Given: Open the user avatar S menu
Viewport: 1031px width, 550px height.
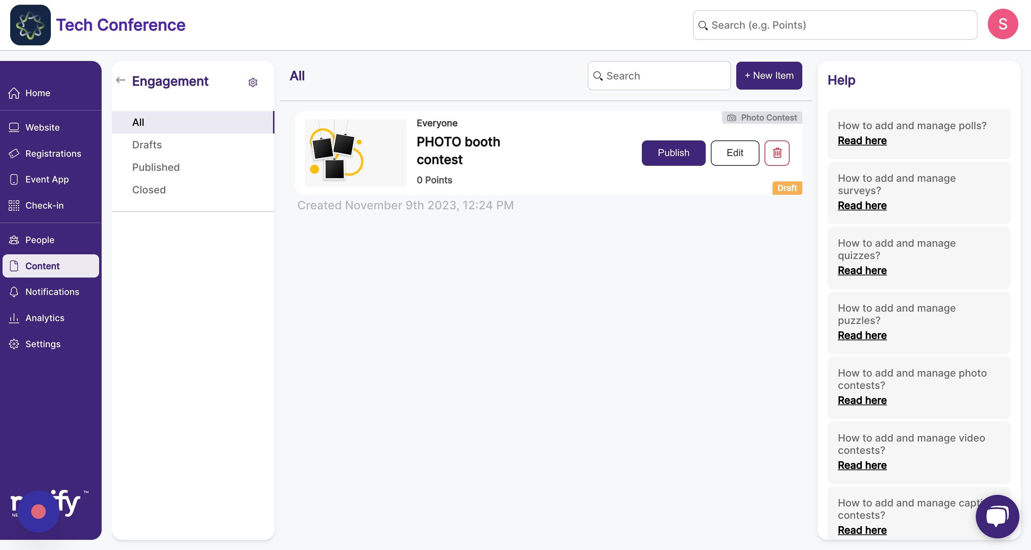Looking at the screenshot, I should 1002,24.
